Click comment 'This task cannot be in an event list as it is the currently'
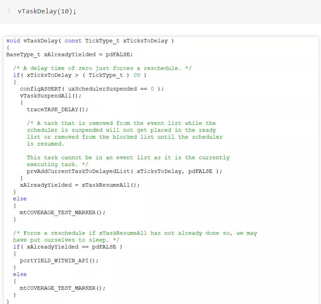Screen dimensions: 321x304 (x=128, y=157)
